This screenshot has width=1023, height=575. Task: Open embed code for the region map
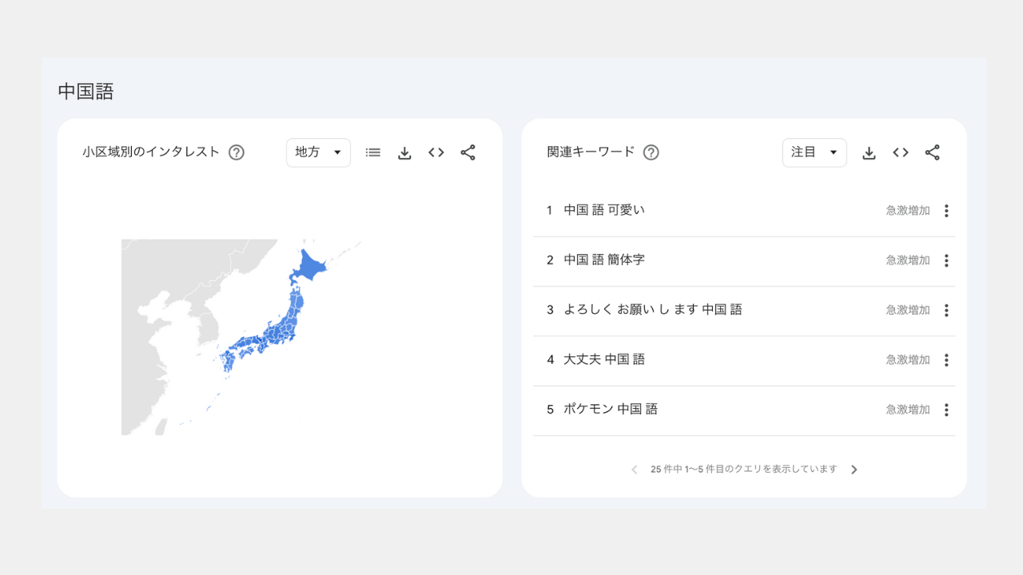pos(436,153)
